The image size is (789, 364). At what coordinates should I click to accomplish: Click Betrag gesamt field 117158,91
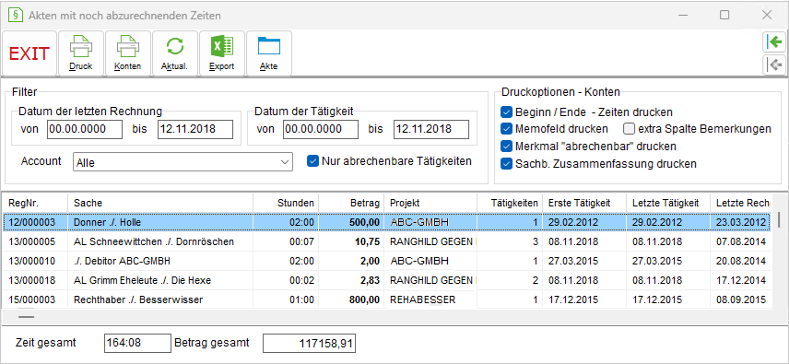click(310, 343)
